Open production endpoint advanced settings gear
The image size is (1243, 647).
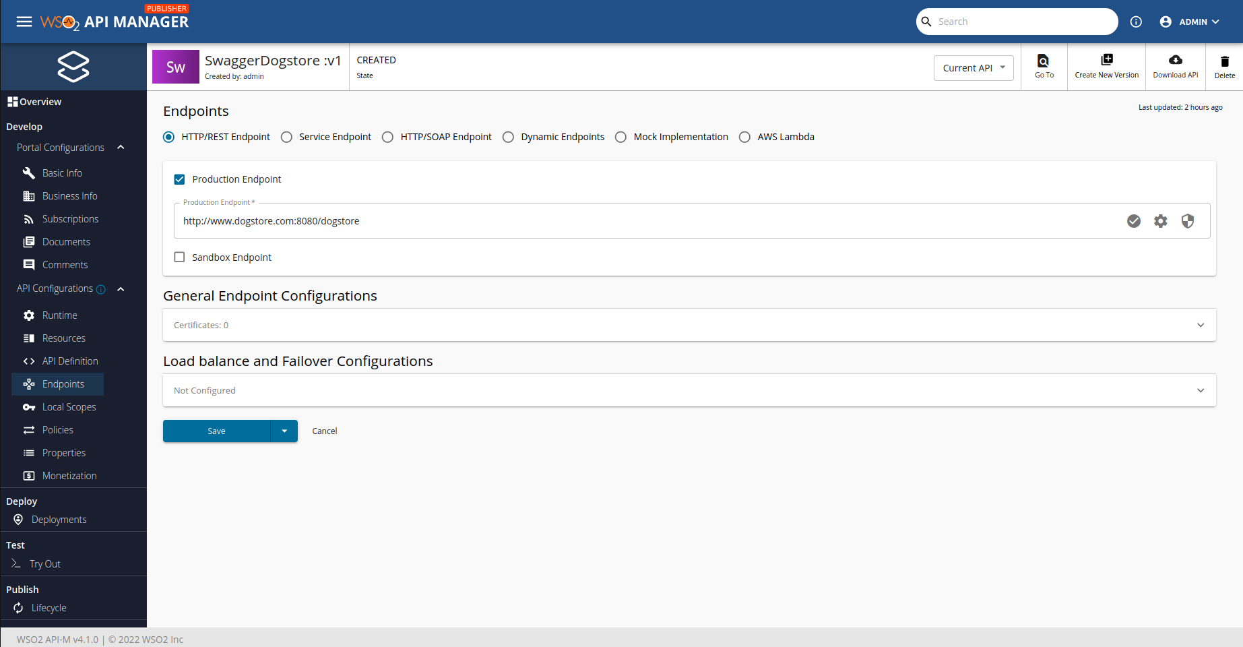click(x=1161, y=221)
